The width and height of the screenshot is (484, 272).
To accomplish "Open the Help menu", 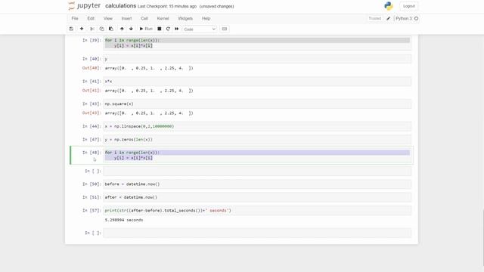I will coord(206,18).
